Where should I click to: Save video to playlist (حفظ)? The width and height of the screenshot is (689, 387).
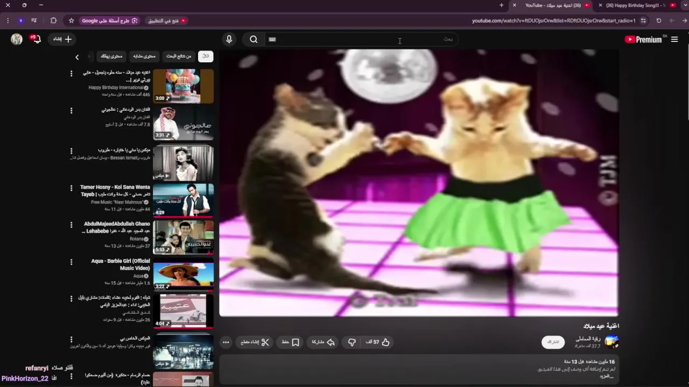point(291,342)
